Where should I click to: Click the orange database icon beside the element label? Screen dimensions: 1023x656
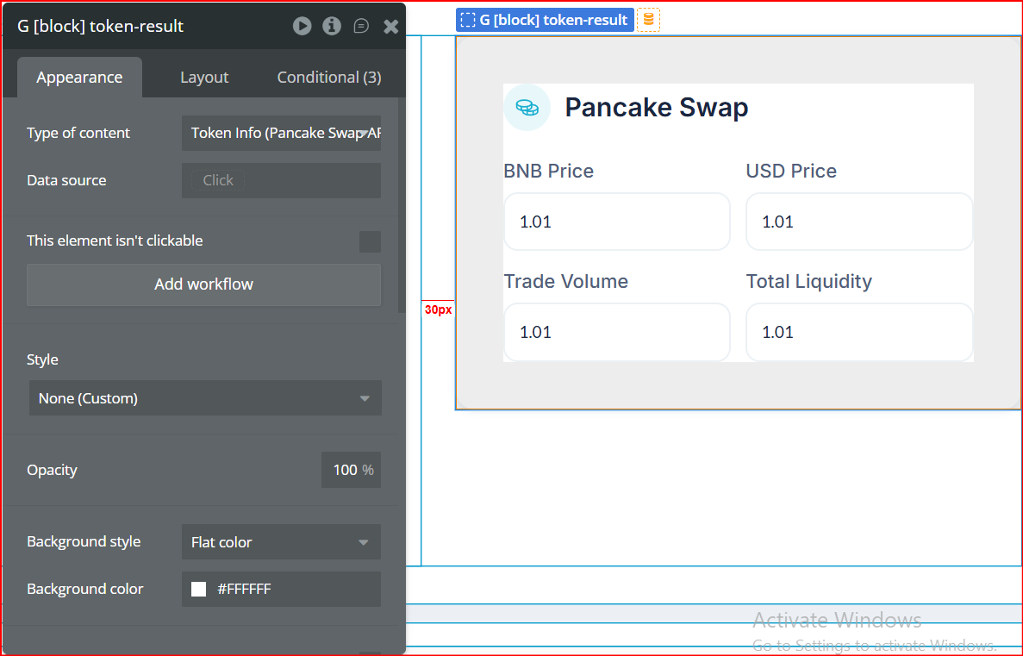[x=648, y=20]
